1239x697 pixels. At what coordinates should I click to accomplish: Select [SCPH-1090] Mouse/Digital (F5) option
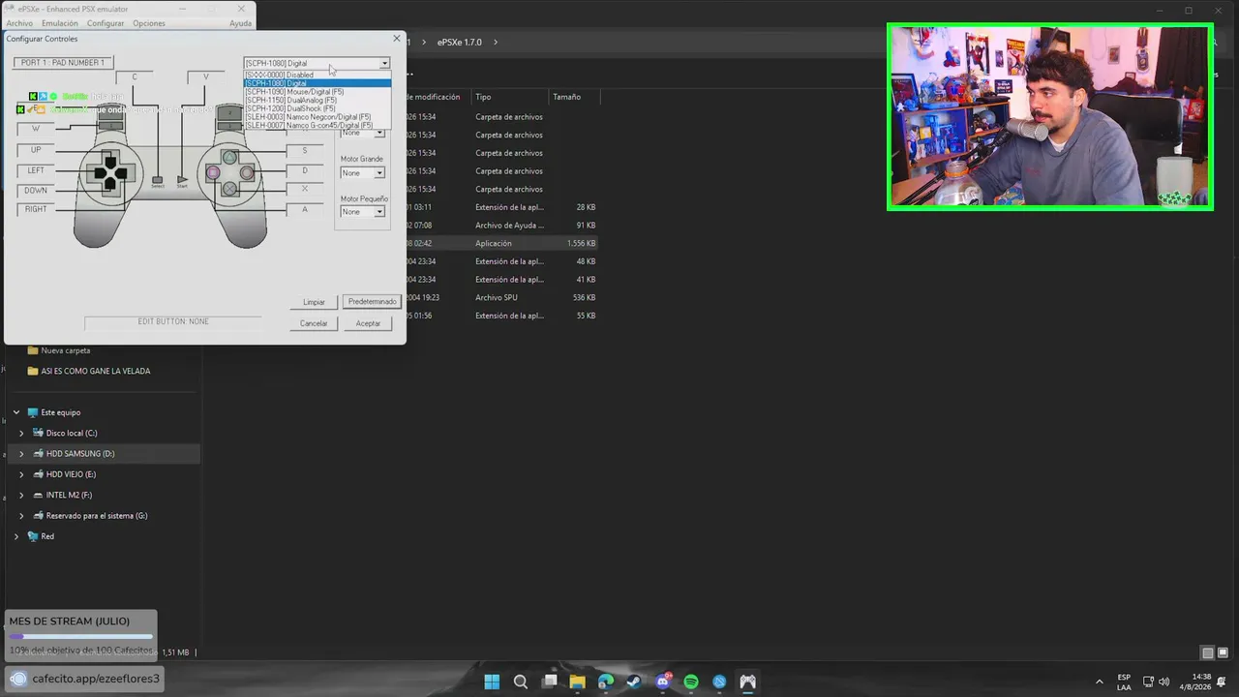317,92
